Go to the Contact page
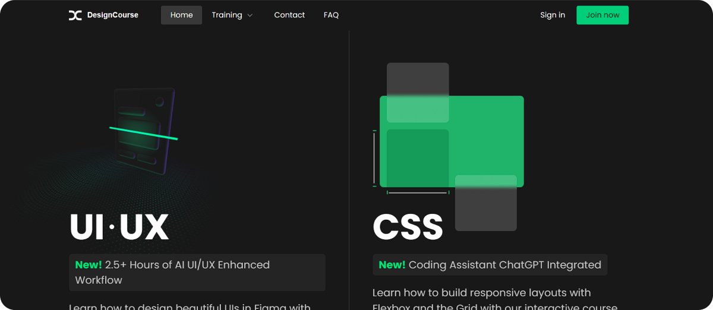The width and height of the screenshot is (713, 310). 289,15
